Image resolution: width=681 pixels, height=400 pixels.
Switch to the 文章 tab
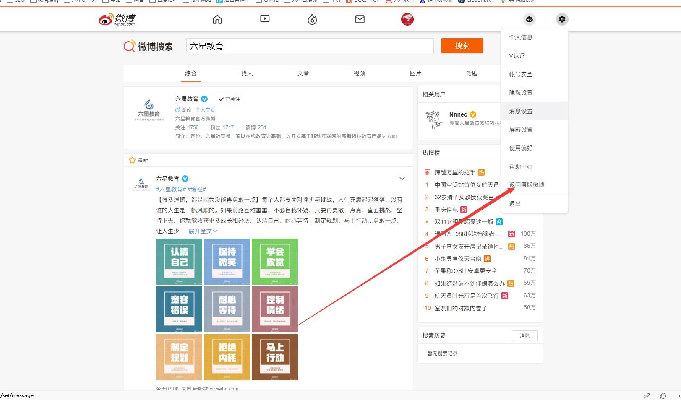[303, 73]
